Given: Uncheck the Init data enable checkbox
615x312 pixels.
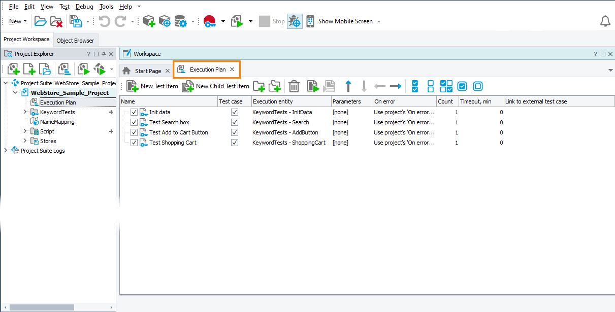Looking at the screenshot, I should coord(134,112).
